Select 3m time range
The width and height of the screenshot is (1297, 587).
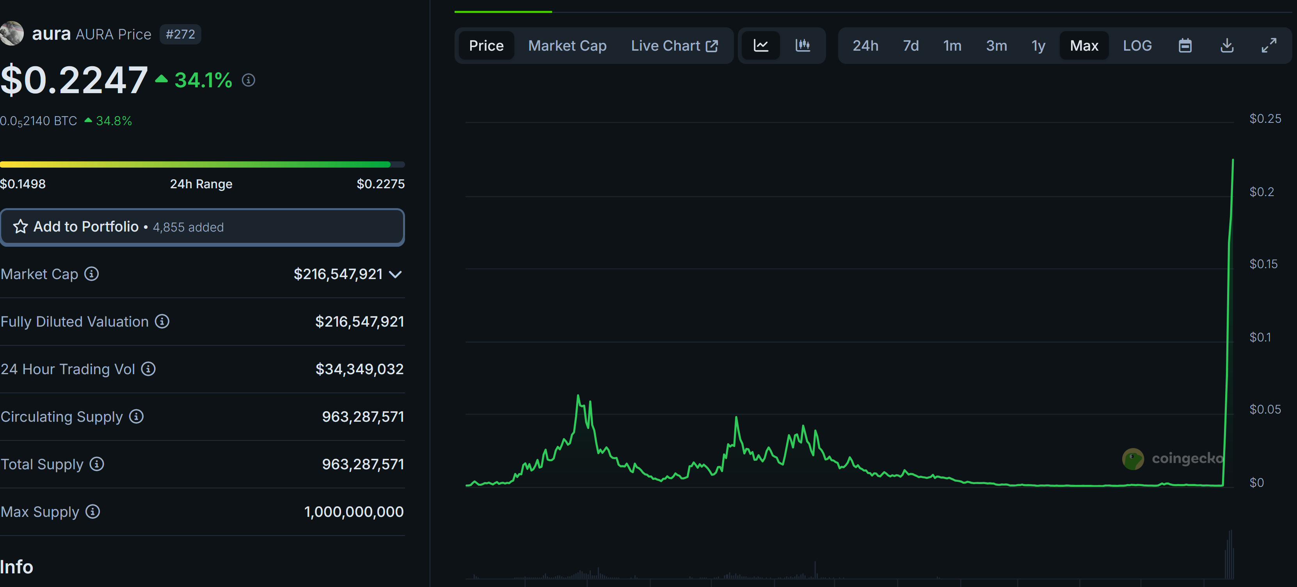point(997,46)
